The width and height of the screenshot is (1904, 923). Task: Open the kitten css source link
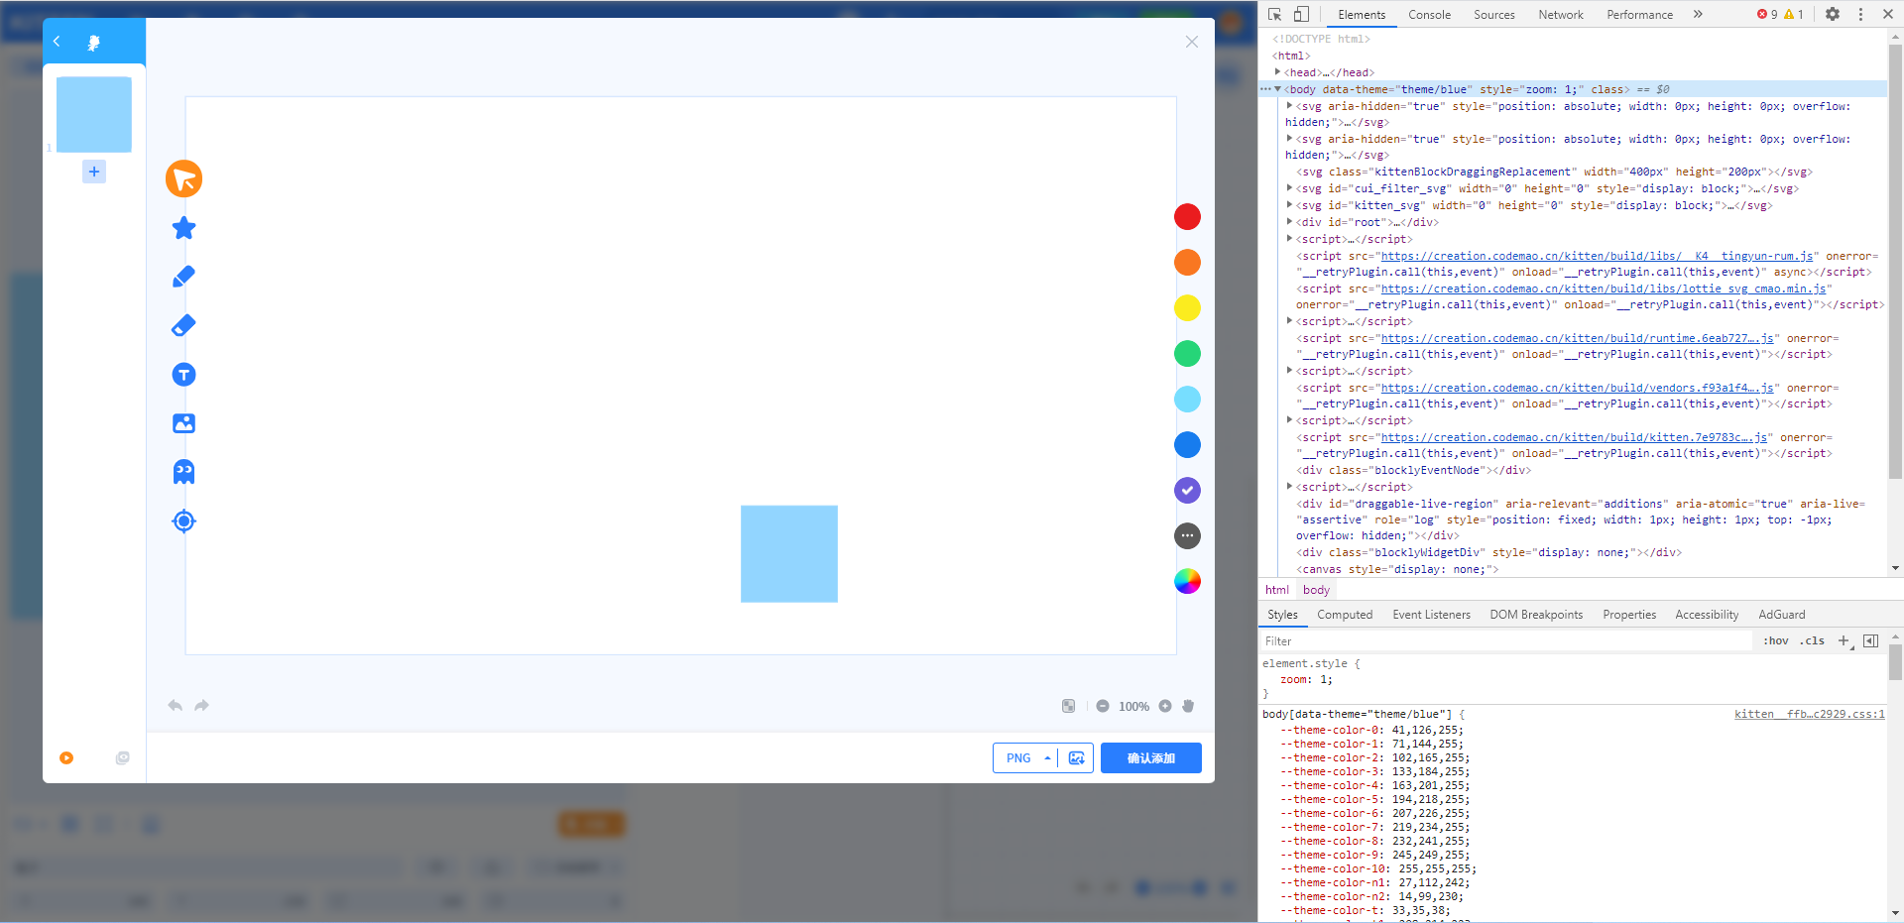pos(1810,714)
